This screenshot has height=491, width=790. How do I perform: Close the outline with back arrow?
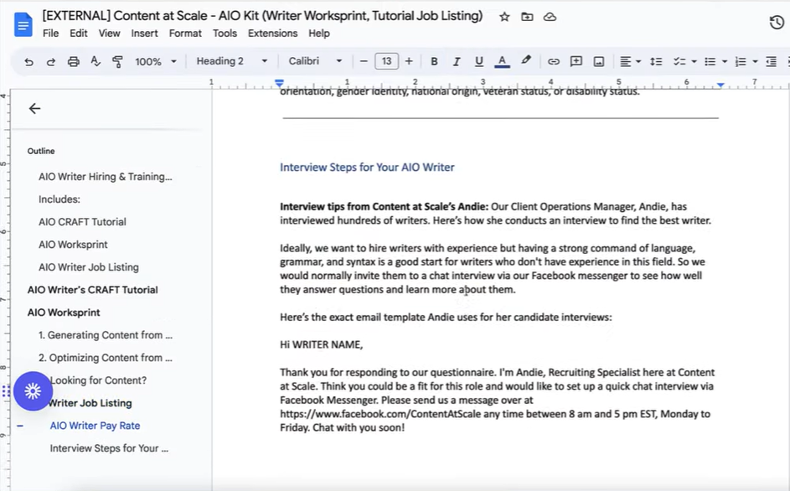(34, 108)
